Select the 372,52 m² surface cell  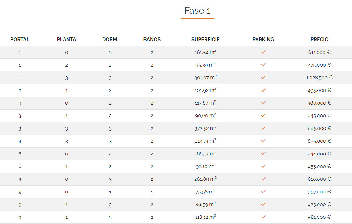tap(205, 128)
